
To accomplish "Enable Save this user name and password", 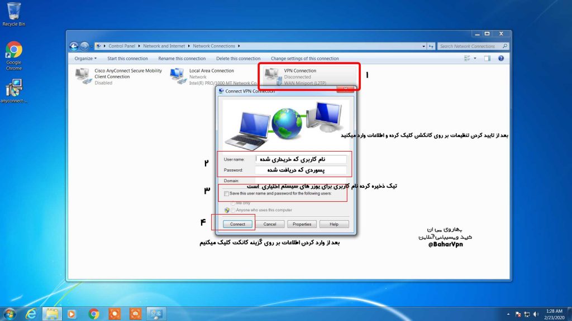I will (227, 193).
